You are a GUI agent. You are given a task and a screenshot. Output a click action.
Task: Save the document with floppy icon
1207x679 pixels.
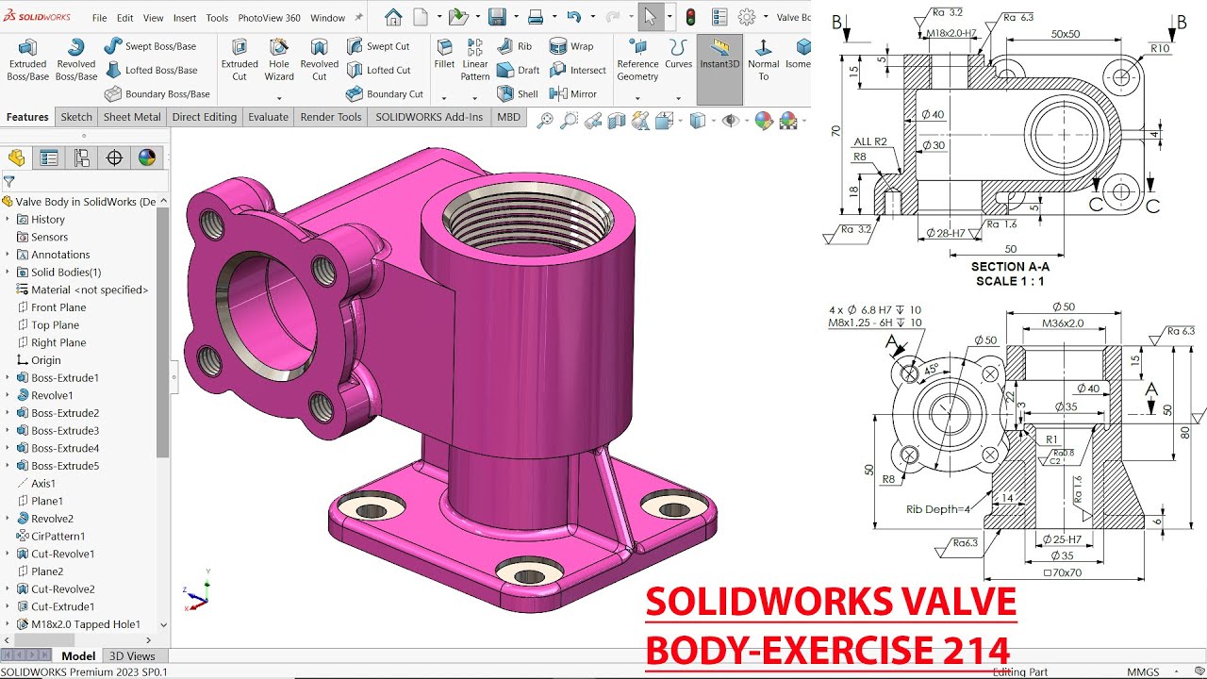coord(497,17)
